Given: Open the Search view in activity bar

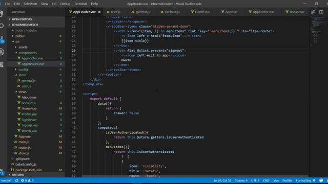Looking at the screenshot, I should click(2, 26).
